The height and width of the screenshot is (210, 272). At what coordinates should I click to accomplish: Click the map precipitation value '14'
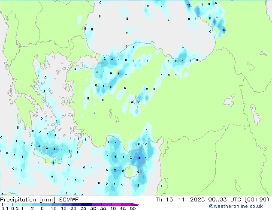(x=224, y=30)
